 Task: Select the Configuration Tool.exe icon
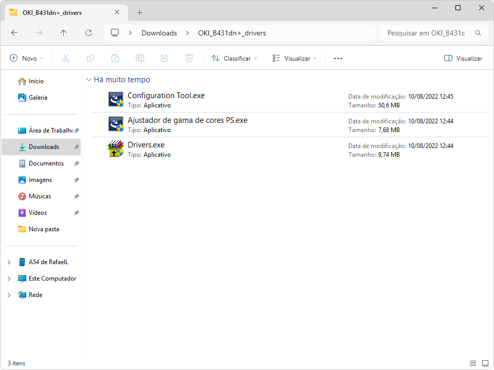[116, 99]
